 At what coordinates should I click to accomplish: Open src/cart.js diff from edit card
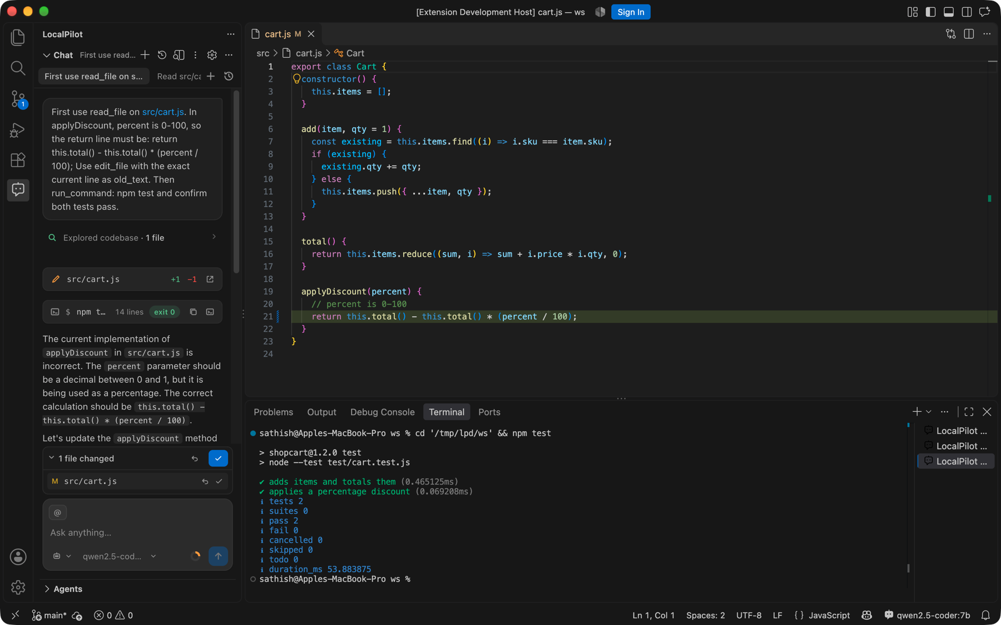point(210,279)
